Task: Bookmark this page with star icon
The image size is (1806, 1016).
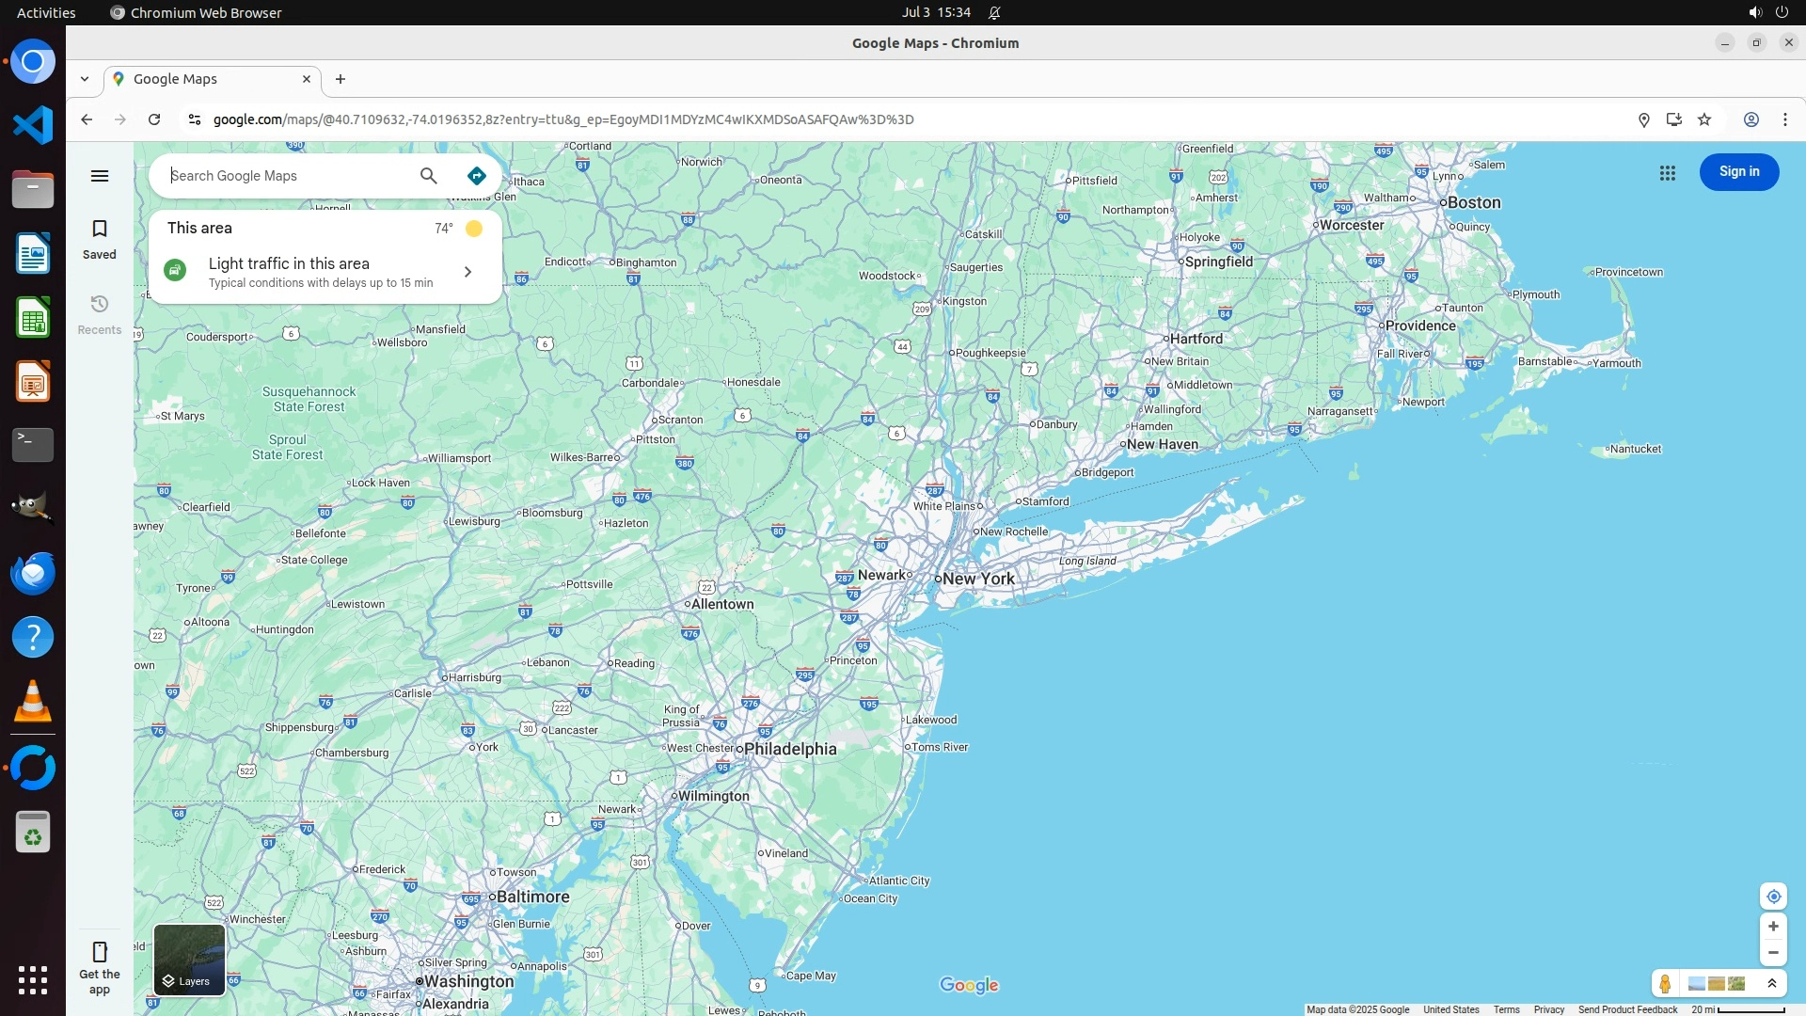Action: [x=1704, y=119]
